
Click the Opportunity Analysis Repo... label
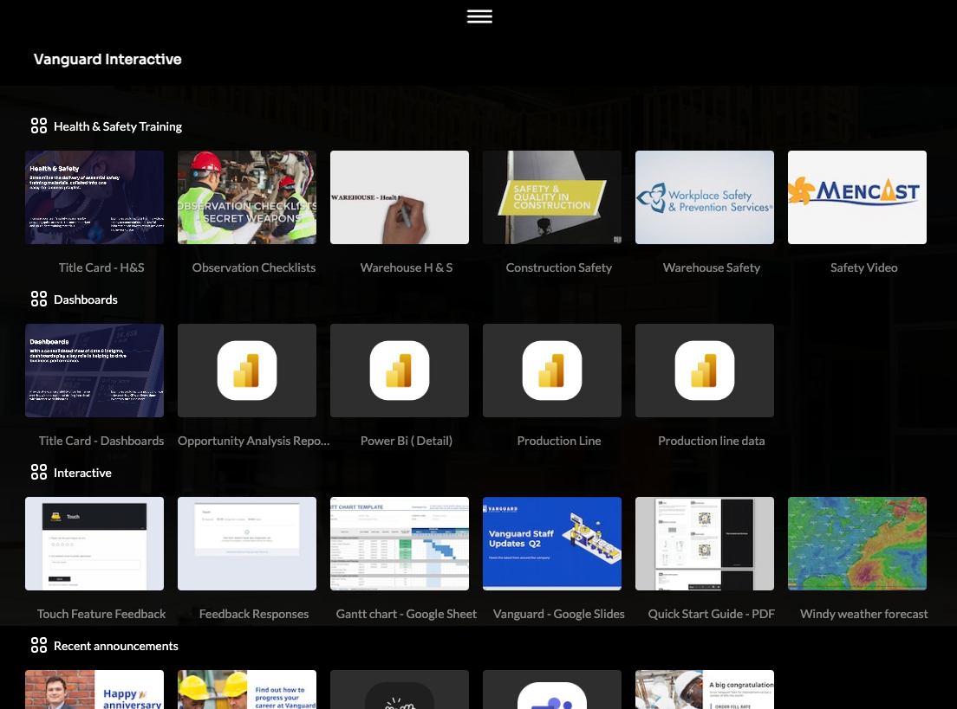coord(254,441)
